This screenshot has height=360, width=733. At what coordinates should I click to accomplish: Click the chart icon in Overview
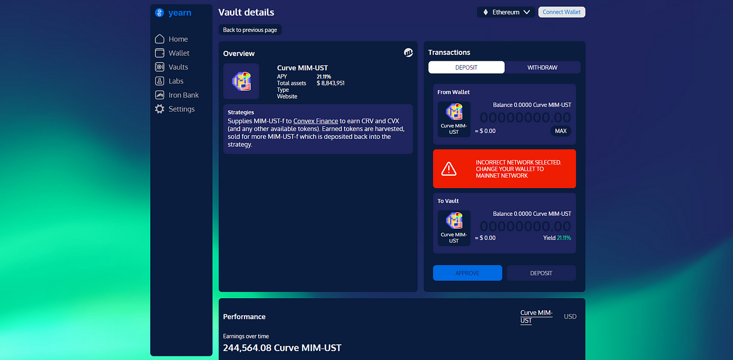point(408,52)
